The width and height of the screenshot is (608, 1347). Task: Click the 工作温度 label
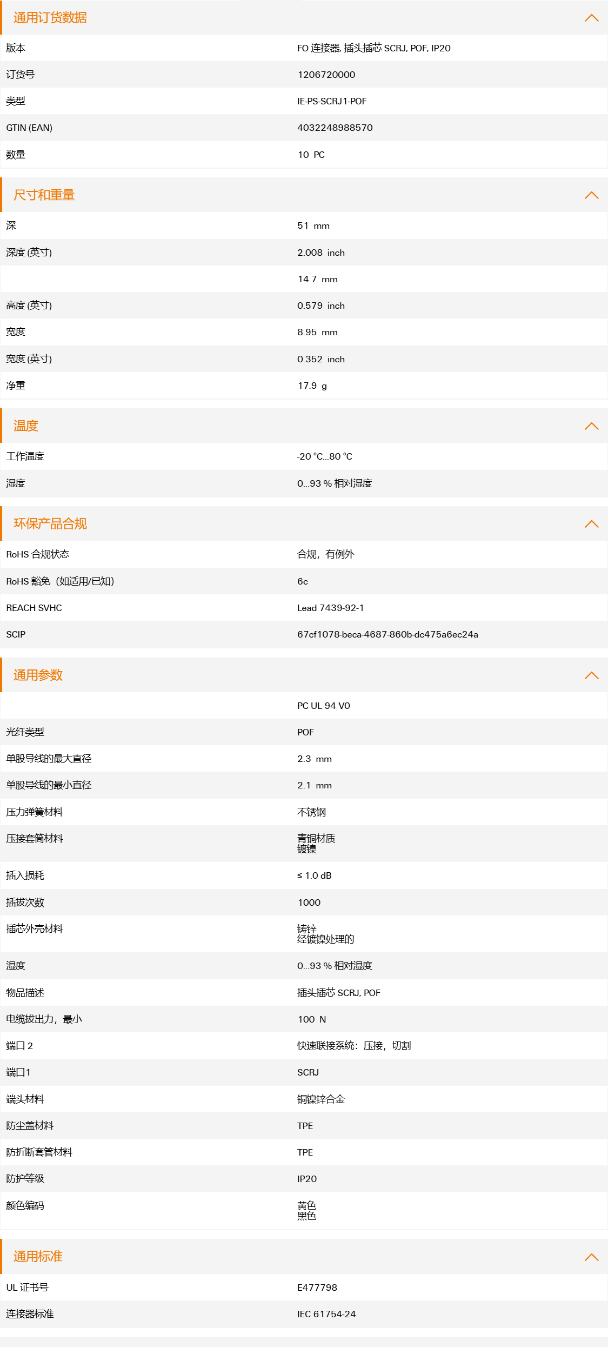pos(25,456)
